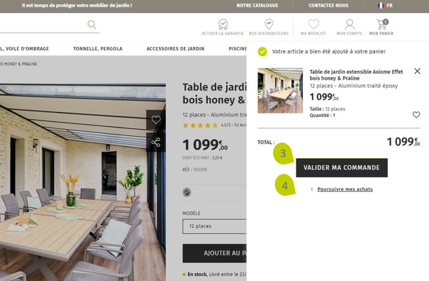Open Mon Panier cart icon
Viewport: 429px width, 281px height.
382,24
